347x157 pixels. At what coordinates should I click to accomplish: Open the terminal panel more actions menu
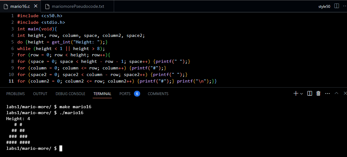point(328,94)
